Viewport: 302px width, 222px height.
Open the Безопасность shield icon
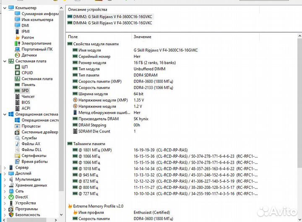point(11,215)
